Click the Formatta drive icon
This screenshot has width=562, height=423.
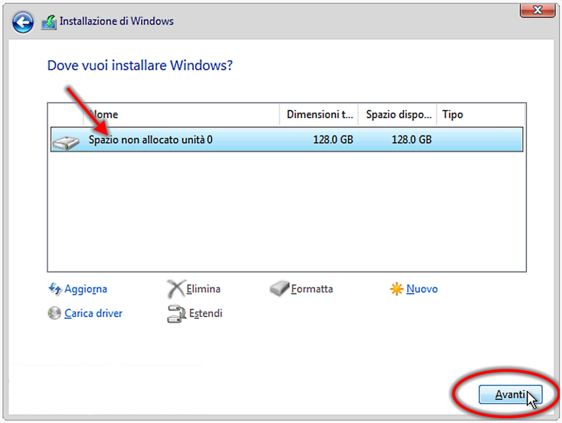[x=279, y=288]
